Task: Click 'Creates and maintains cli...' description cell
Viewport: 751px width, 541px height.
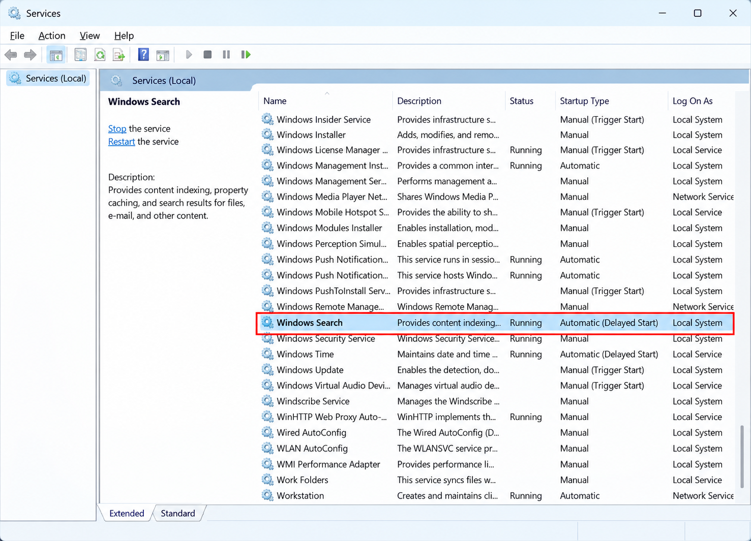Action: point(447,495)
